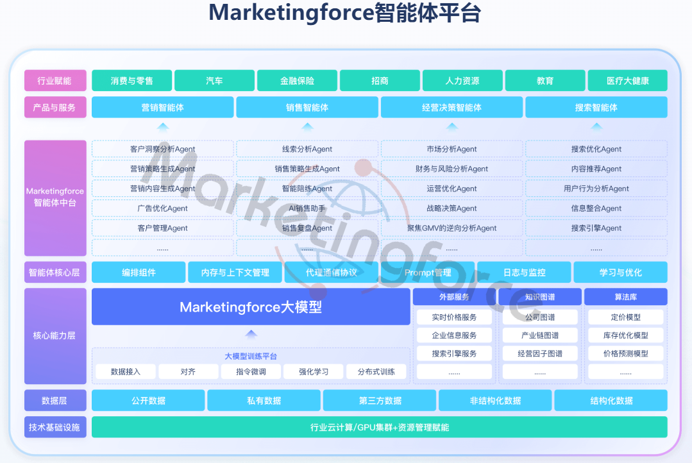Click the 技术基础设施 layer label
Image resolution: width=692 pixels, height=463 pixels.
point(55,427)
